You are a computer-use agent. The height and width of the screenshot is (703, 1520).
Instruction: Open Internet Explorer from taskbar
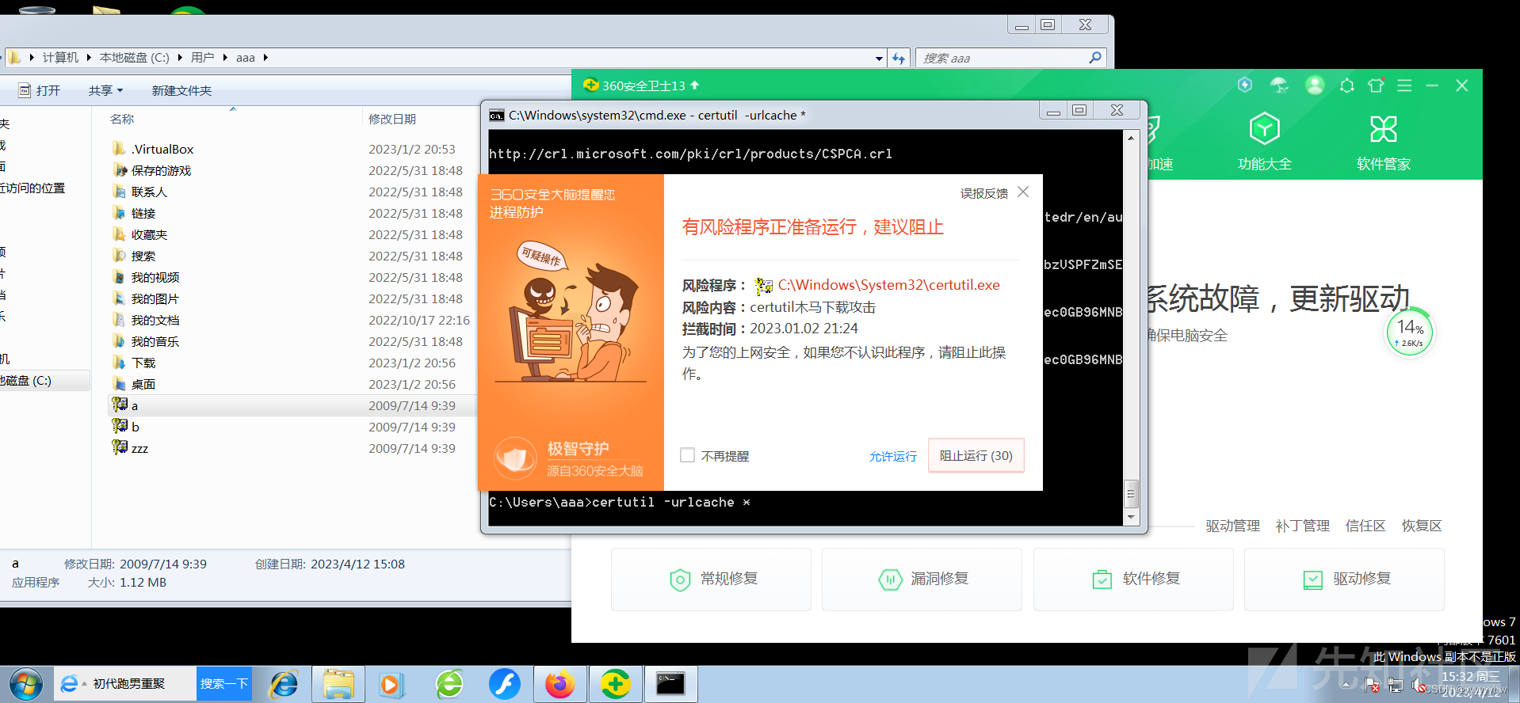click(284, 684)
